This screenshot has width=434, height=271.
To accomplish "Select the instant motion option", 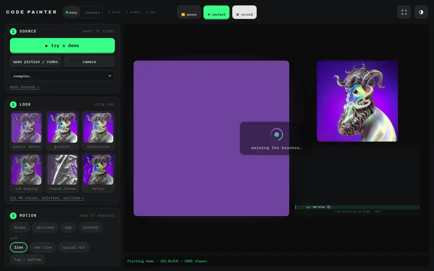I will tap(90, 227).
